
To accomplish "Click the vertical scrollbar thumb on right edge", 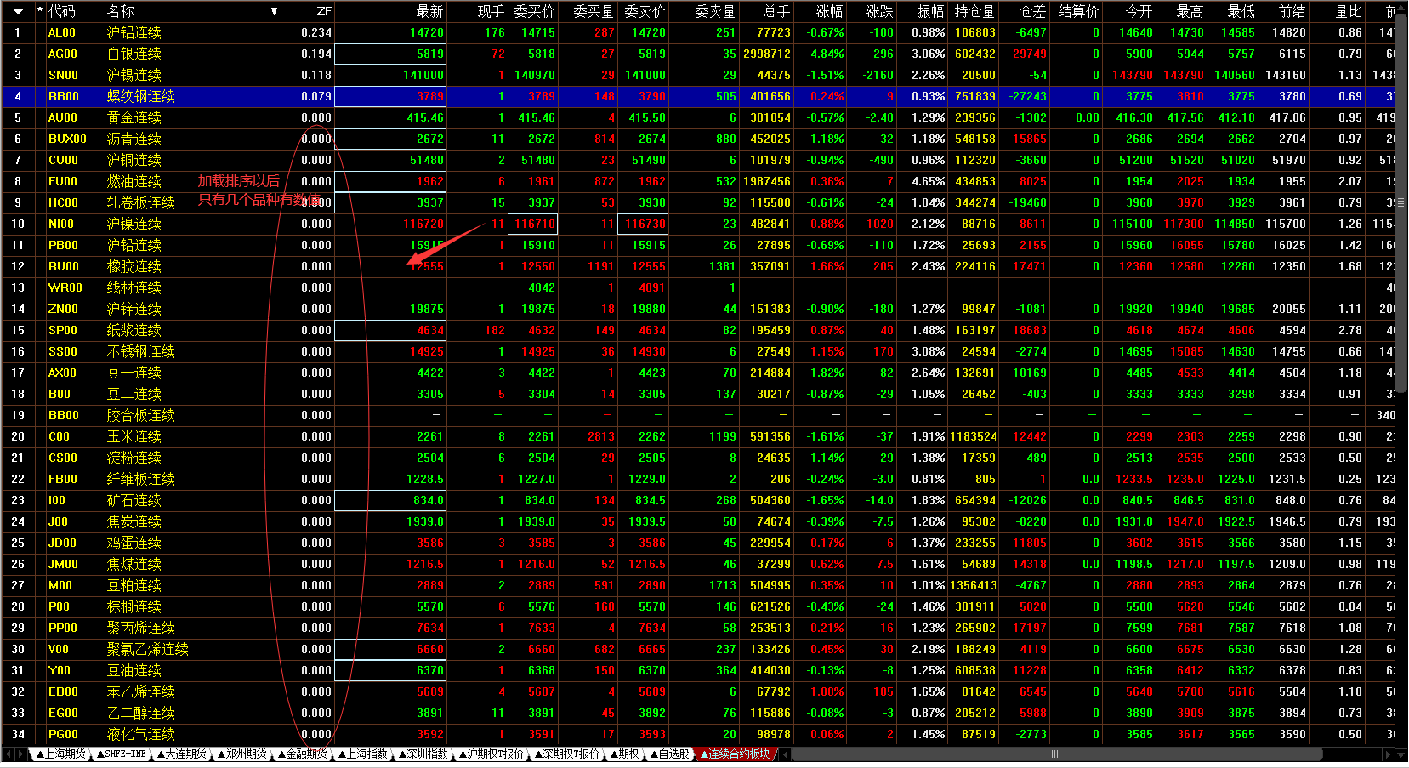I will tap(1401, 203).
